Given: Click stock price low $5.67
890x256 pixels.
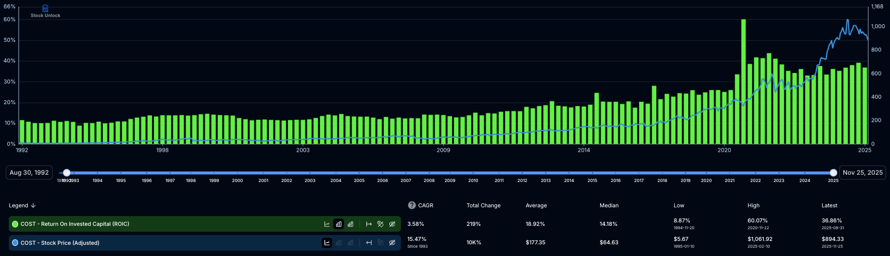Looking at the screenshot, I should (681, 239).
